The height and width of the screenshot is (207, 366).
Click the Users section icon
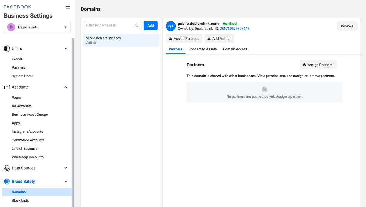tap(7, 48)
